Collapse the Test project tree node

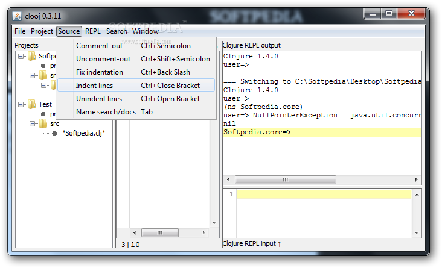21,104
